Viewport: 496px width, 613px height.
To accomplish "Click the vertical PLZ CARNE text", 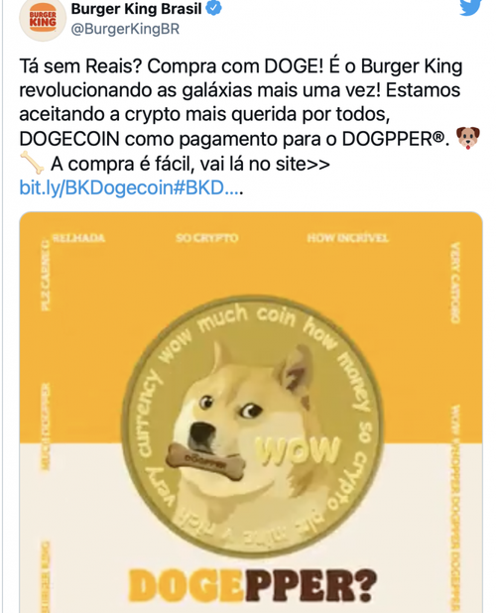I will click(46, 275).
